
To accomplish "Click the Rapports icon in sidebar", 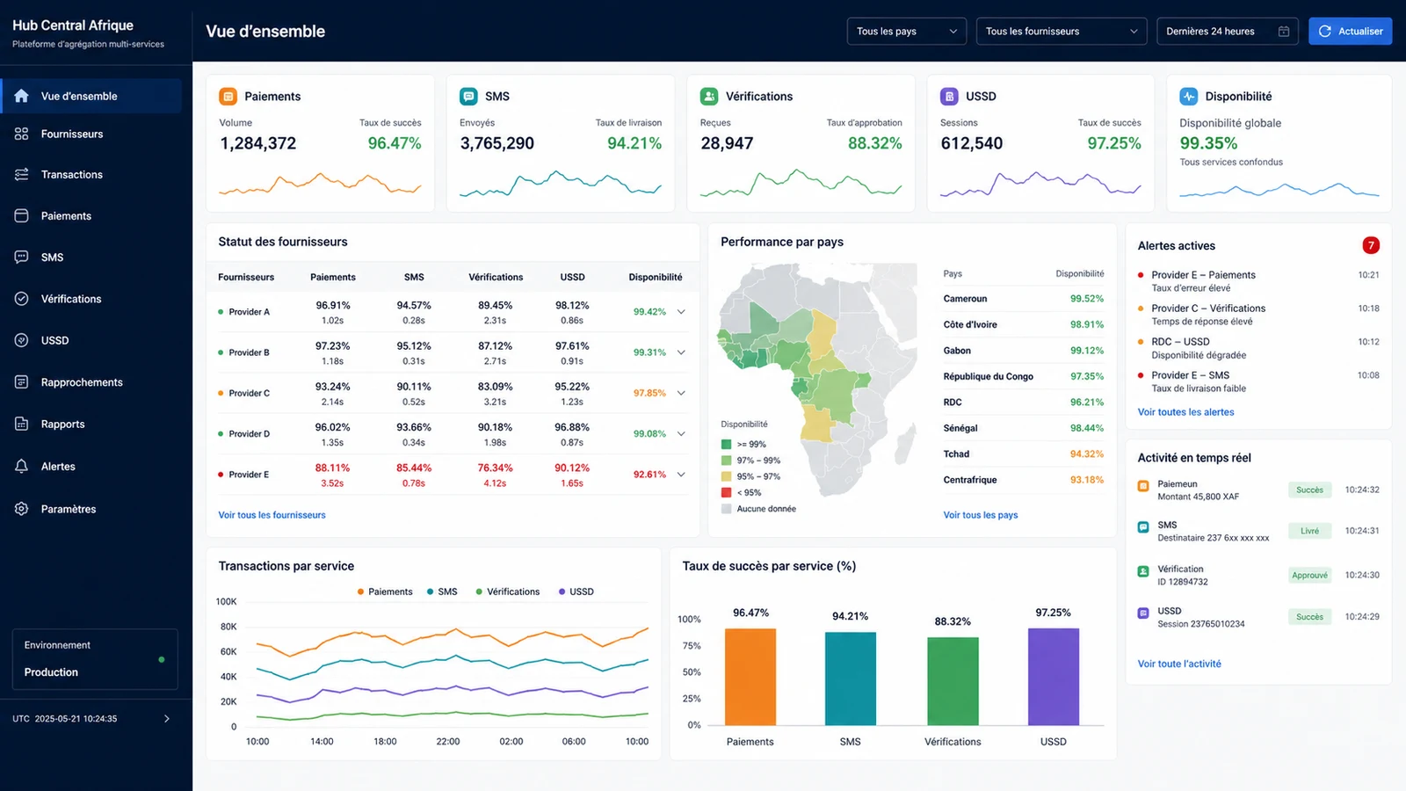I will tap(22, 424).
